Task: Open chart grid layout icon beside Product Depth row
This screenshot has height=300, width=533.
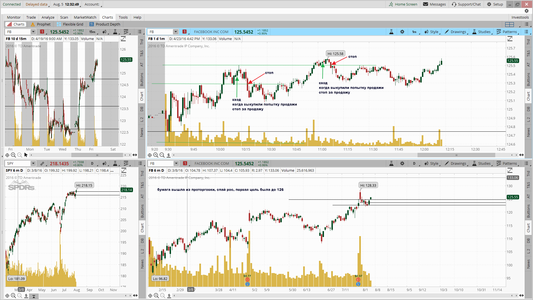Action: point(510,24)
